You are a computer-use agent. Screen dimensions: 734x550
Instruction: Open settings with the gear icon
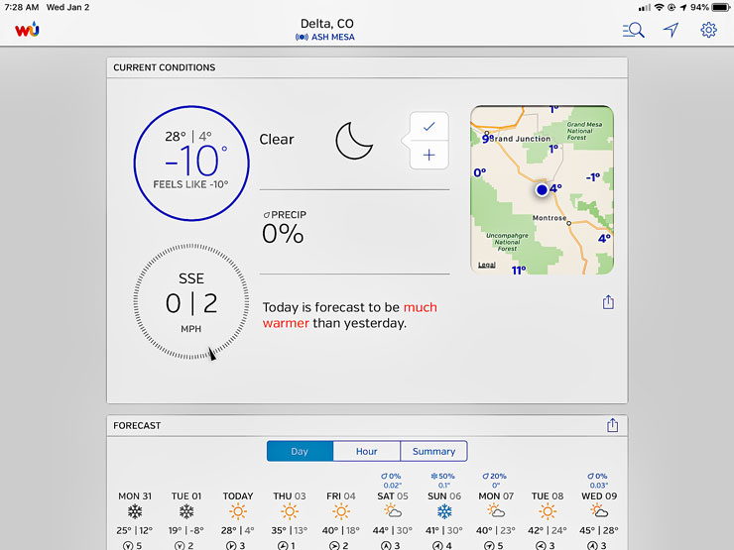[708, 30]
